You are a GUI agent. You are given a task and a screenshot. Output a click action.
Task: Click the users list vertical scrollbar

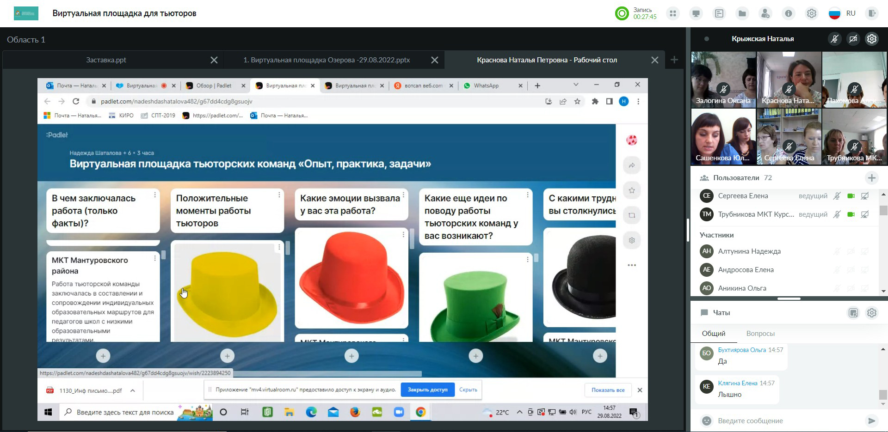883,210
